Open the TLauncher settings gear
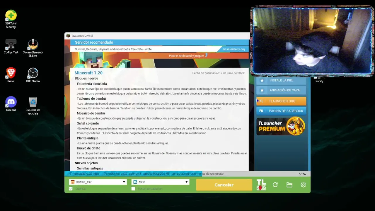Viewport: 375px width, 211px height. pyautogui.click(x=303, y=185)
